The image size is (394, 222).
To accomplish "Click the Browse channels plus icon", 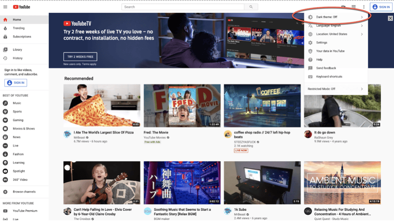I will pyautogui.click(x=5, y=192).
